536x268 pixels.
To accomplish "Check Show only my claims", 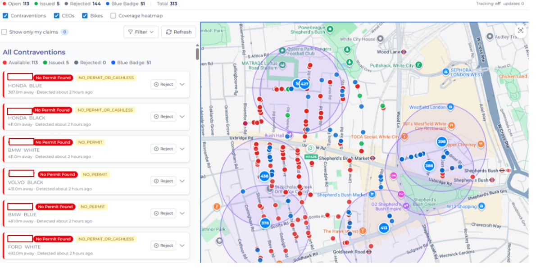I will pyautogui.click(x=4, y=32).
